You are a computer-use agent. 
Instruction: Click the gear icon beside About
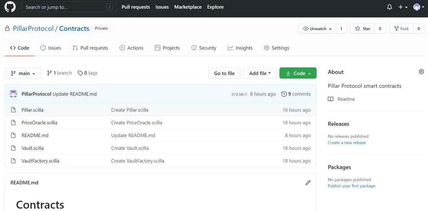pyautogui.click(x=421, y=71)
